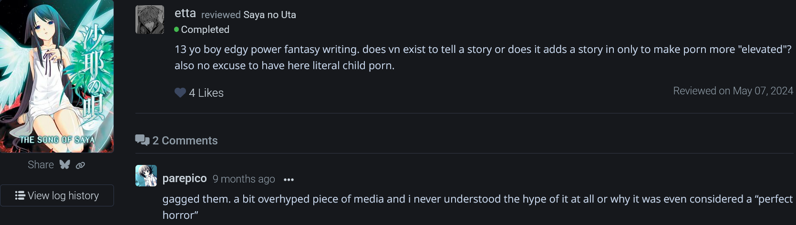Like the review with the heart icon
This screenshot has width=796, height=225.
[180, 93]
